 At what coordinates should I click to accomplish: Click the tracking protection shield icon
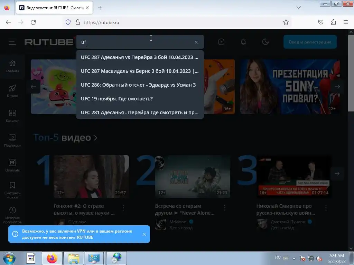pyautogui.click(x=68, y=22)
